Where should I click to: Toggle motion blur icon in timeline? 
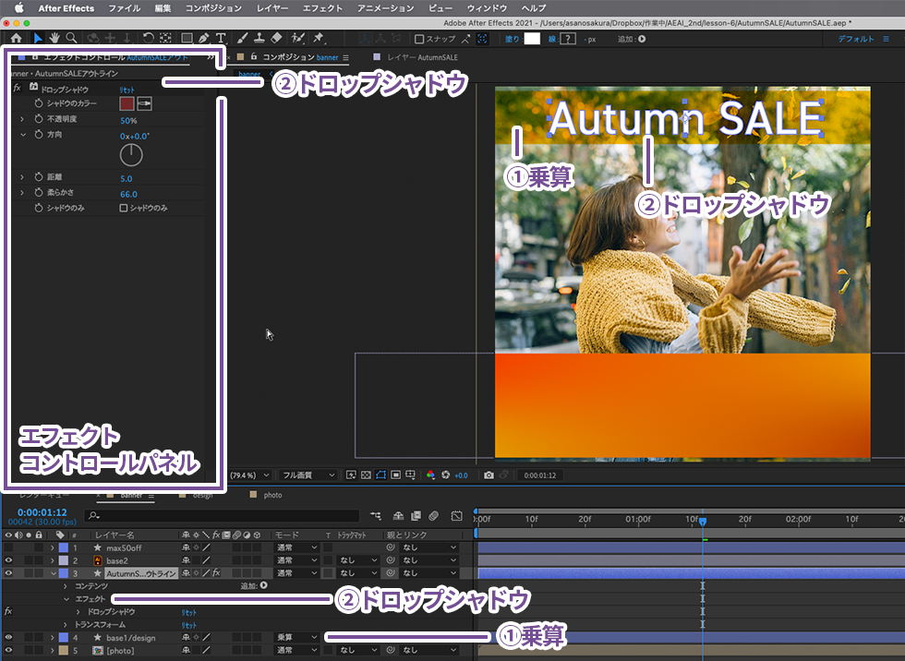pos(434,516)
